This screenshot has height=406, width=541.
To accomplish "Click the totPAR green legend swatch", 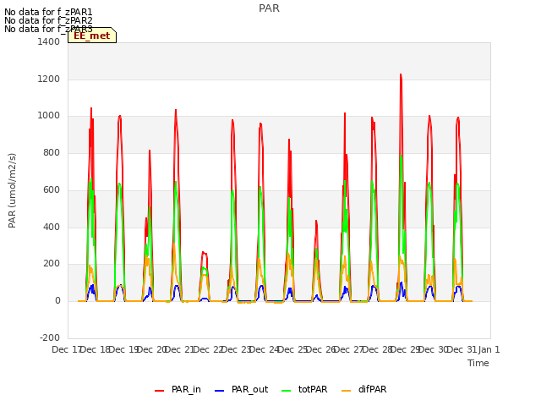I will click(286, 391).
